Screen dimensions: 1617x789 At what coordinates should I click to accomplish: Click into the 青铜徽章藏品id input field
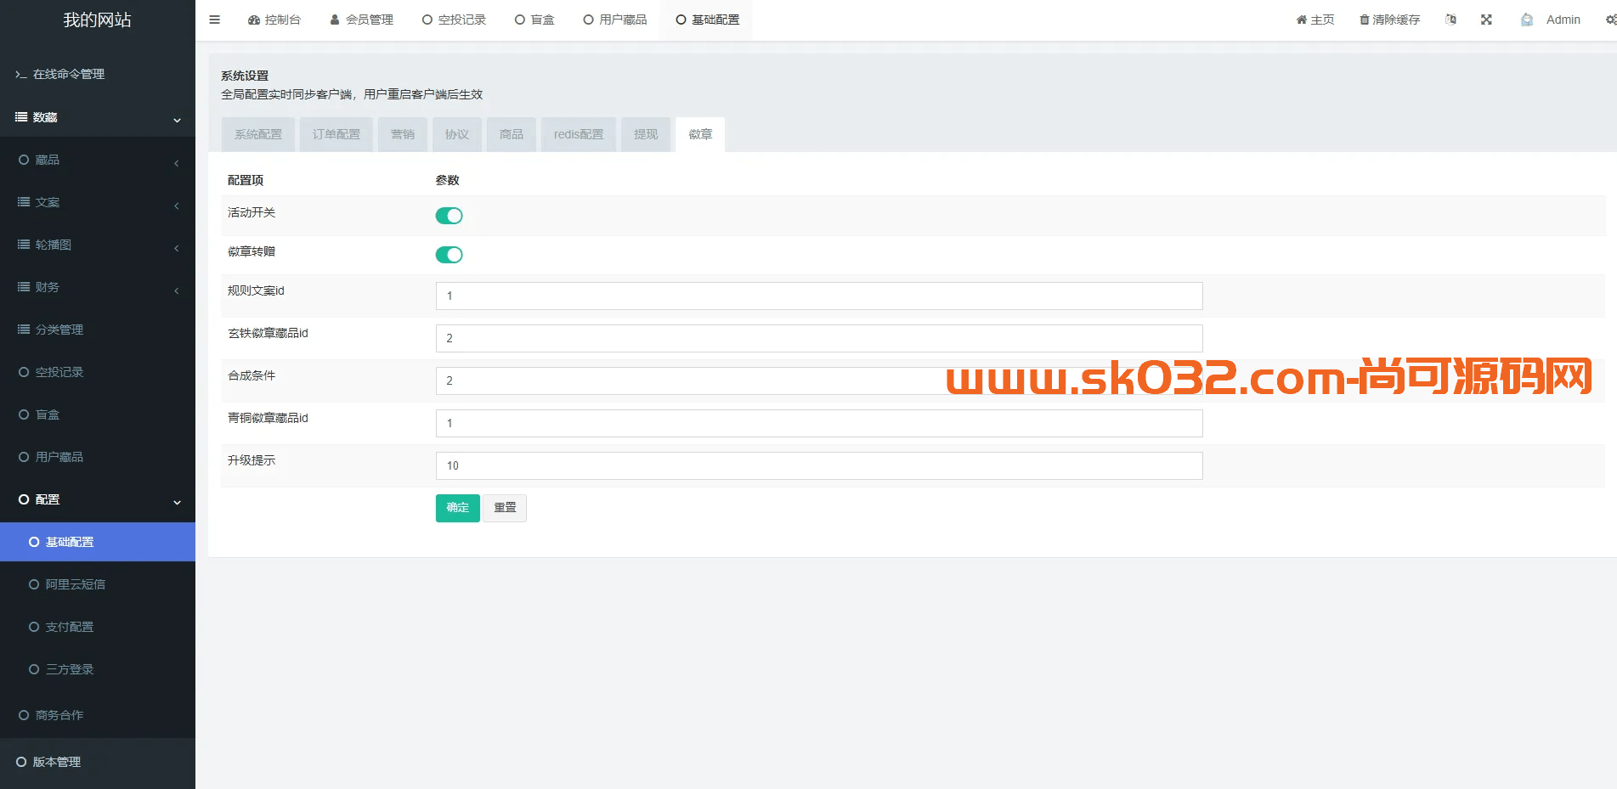click(819, 423)
